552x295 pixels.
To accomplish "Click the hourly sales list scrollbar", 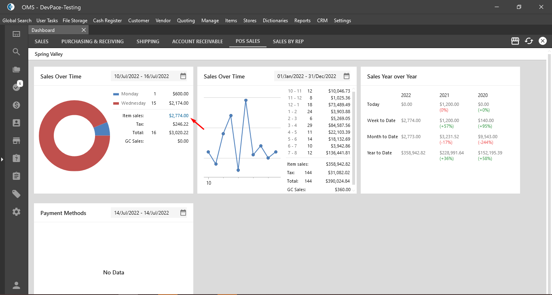I will click(354, 137).
